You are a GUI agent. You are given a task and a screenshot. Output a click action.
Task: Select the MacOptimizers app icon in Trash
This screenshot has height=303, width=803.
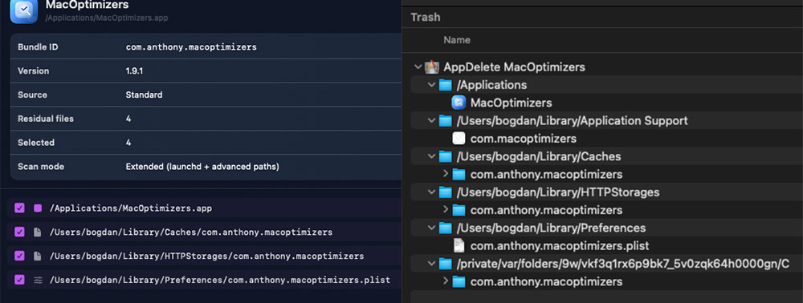pyautogui.click(x=459, y=103)
